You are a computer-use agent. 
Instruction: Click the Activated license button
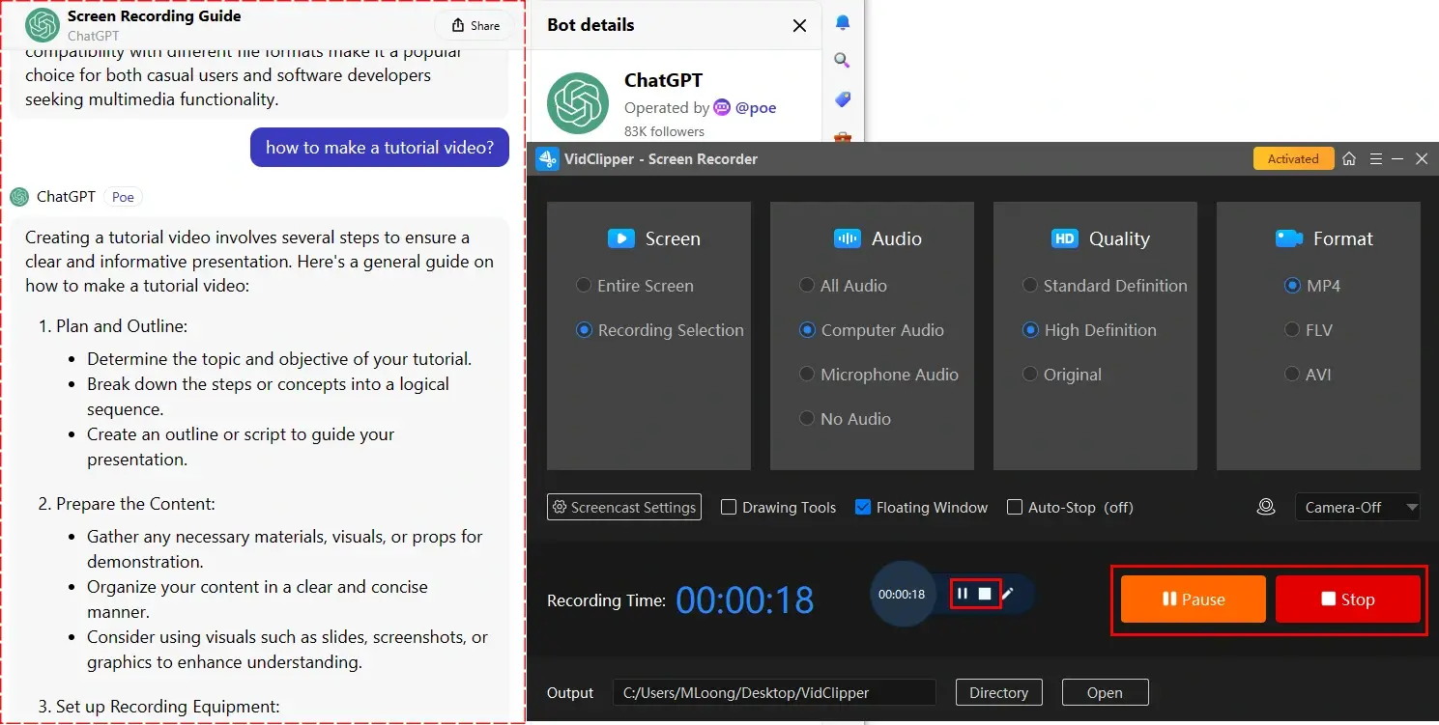coord(1293,159)
